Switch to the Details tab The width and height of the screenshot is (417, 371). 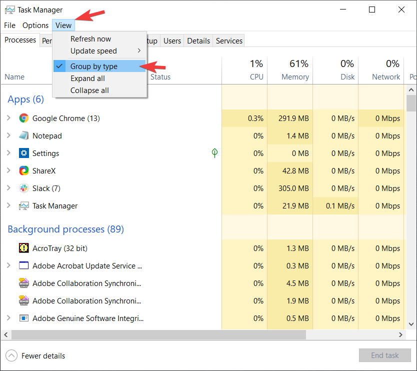(198, 41)
